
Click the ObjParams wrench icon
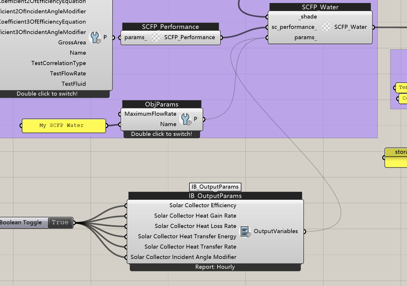(x=186, y=119)
